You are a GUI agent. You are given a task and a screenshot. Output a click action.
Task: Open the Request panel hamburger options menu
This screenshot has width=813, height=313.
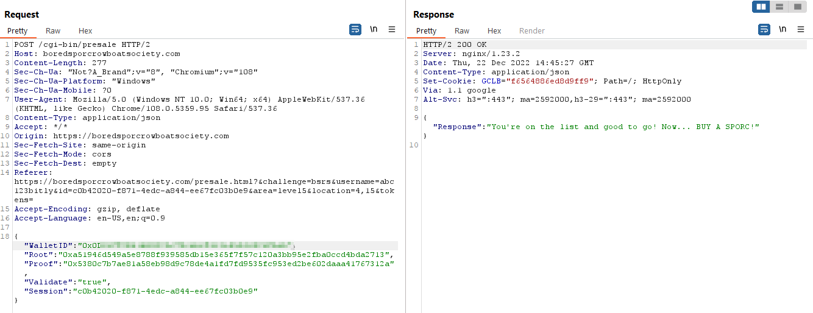(392, 29)
